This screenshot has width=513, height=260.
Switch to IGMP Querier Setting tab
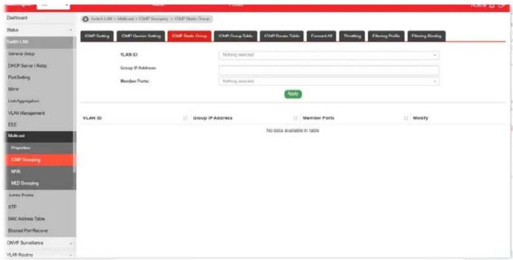(141, 36)
